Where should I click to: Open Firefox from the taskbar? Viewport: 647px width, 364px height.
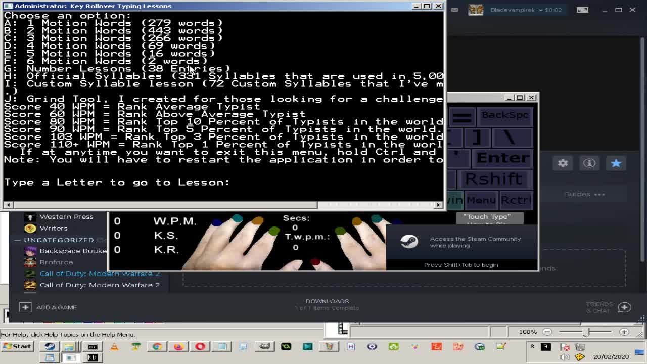(x=178, y=346)
